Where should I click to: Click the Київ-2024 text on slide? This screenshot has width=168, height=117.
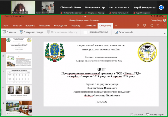[102, 102]
